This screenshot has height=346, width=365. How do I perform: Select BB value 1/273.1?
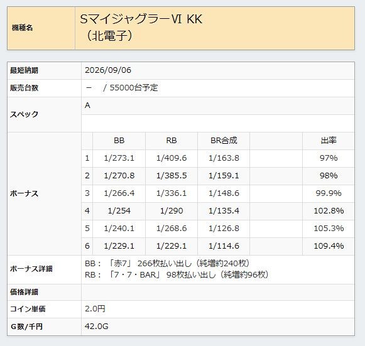(x=119, y=158)
